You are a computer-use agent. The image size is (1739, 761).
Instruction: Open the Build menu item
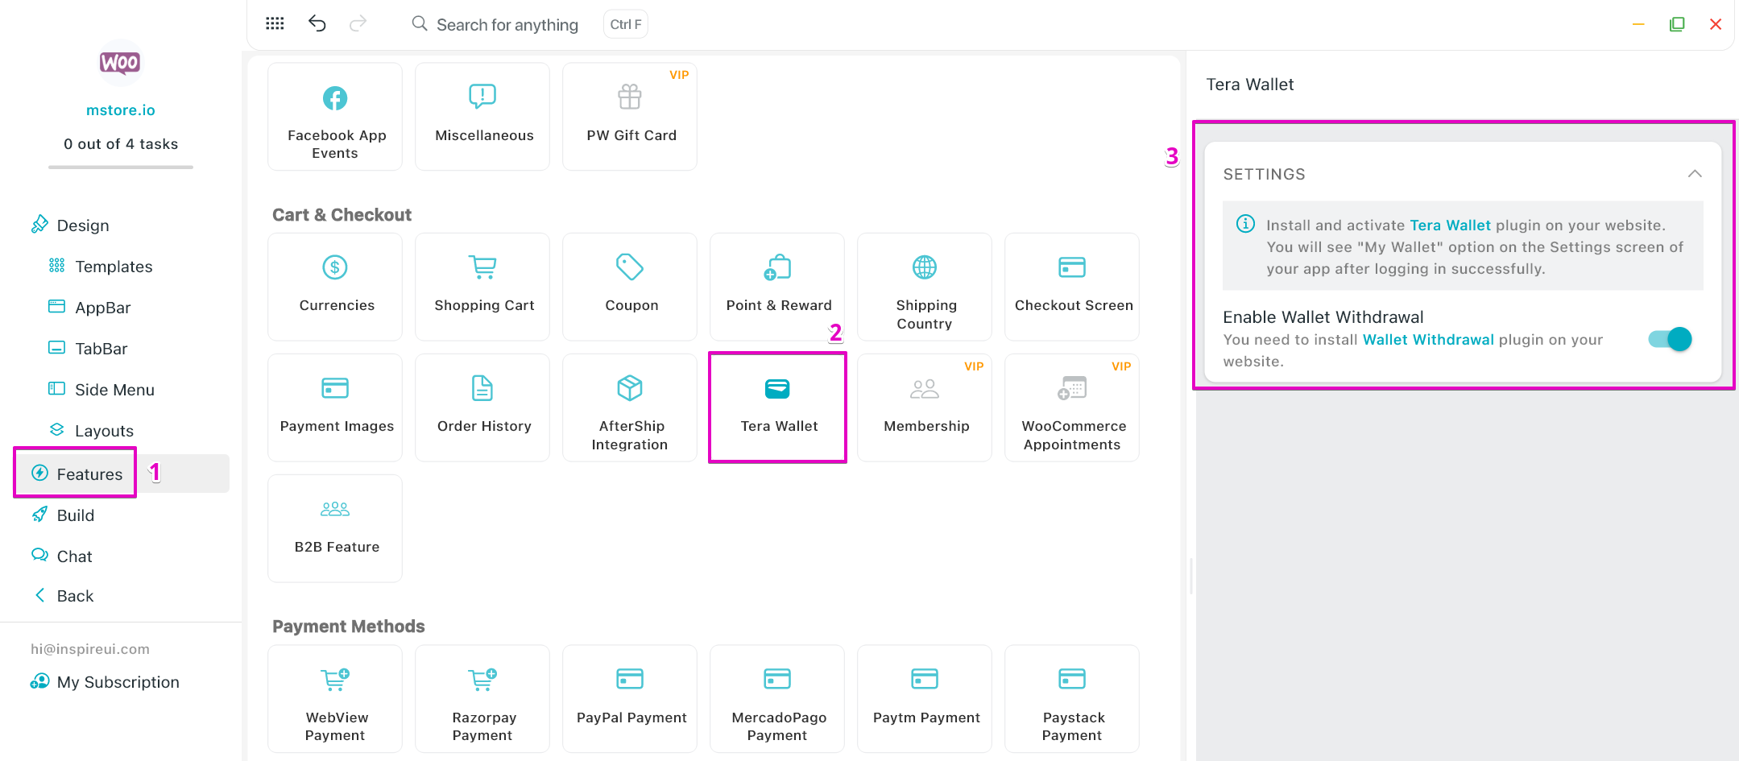coord(75,515)
